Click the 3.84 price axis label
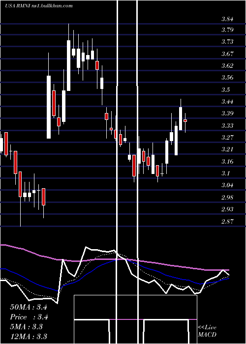Image resolution: width=246 pixels, height=344 pixels. (227, 19)
